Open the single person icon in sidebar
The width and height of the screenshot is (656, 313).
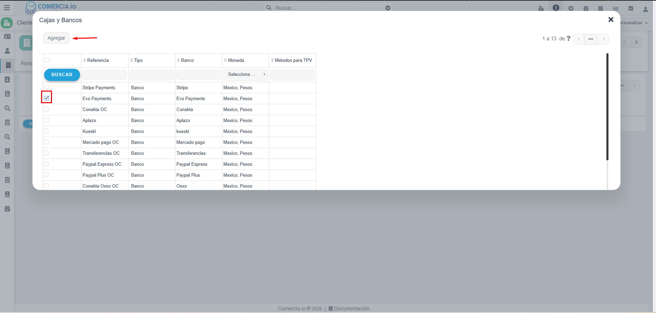(x=7, y=51)
